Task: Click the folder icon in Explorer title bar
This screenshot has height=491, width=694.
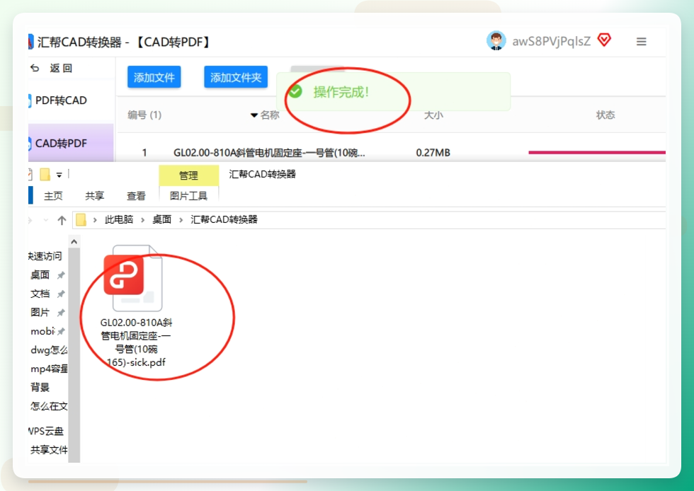Action: [x=45, y=175]
